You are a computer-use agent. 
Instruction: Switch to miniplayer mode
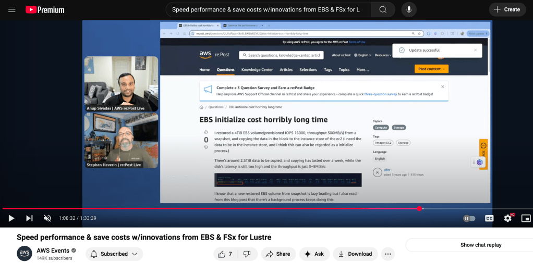(x=526, y=218)
